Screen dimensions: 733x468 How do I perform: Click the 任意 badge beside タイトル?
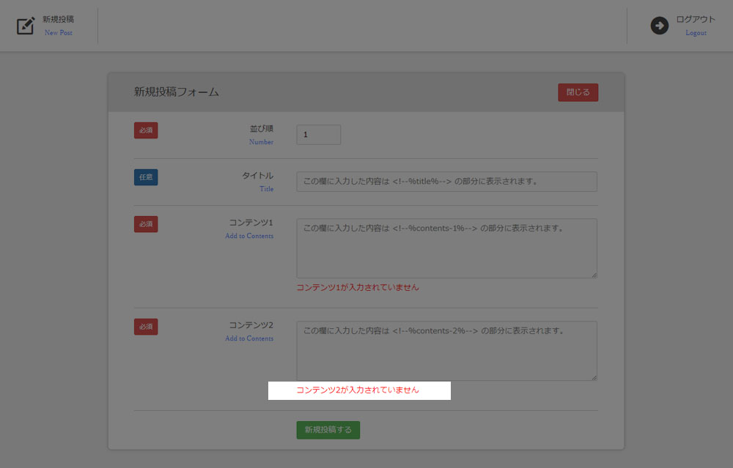(146, 177)
